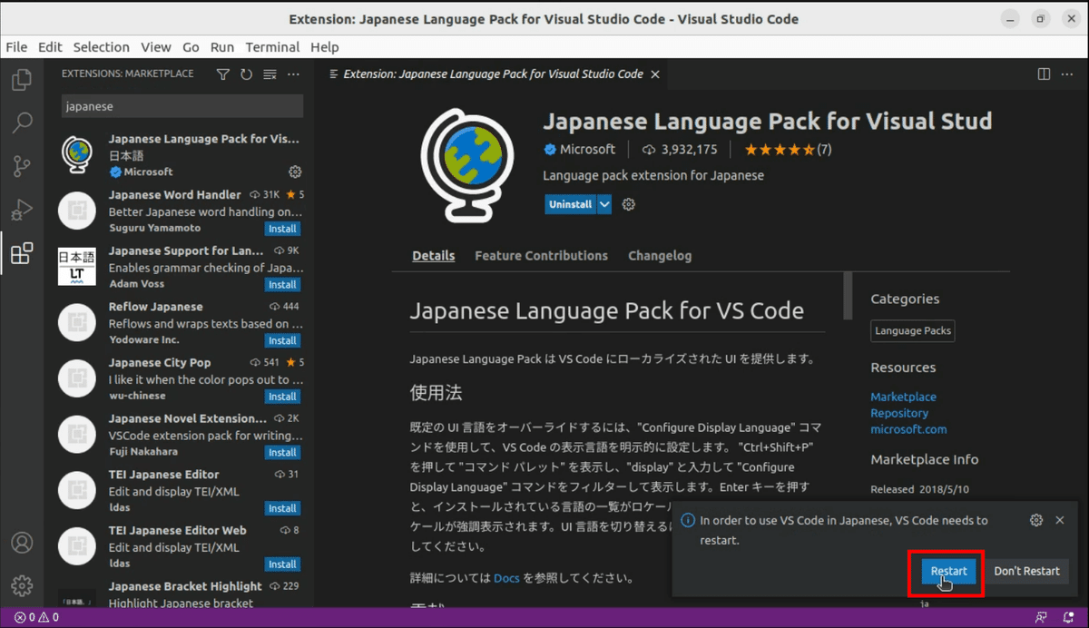Install the TEI Japanese Editor Web extension
Viewport: 1089px width, 628px height.
[x=283, y=564]
